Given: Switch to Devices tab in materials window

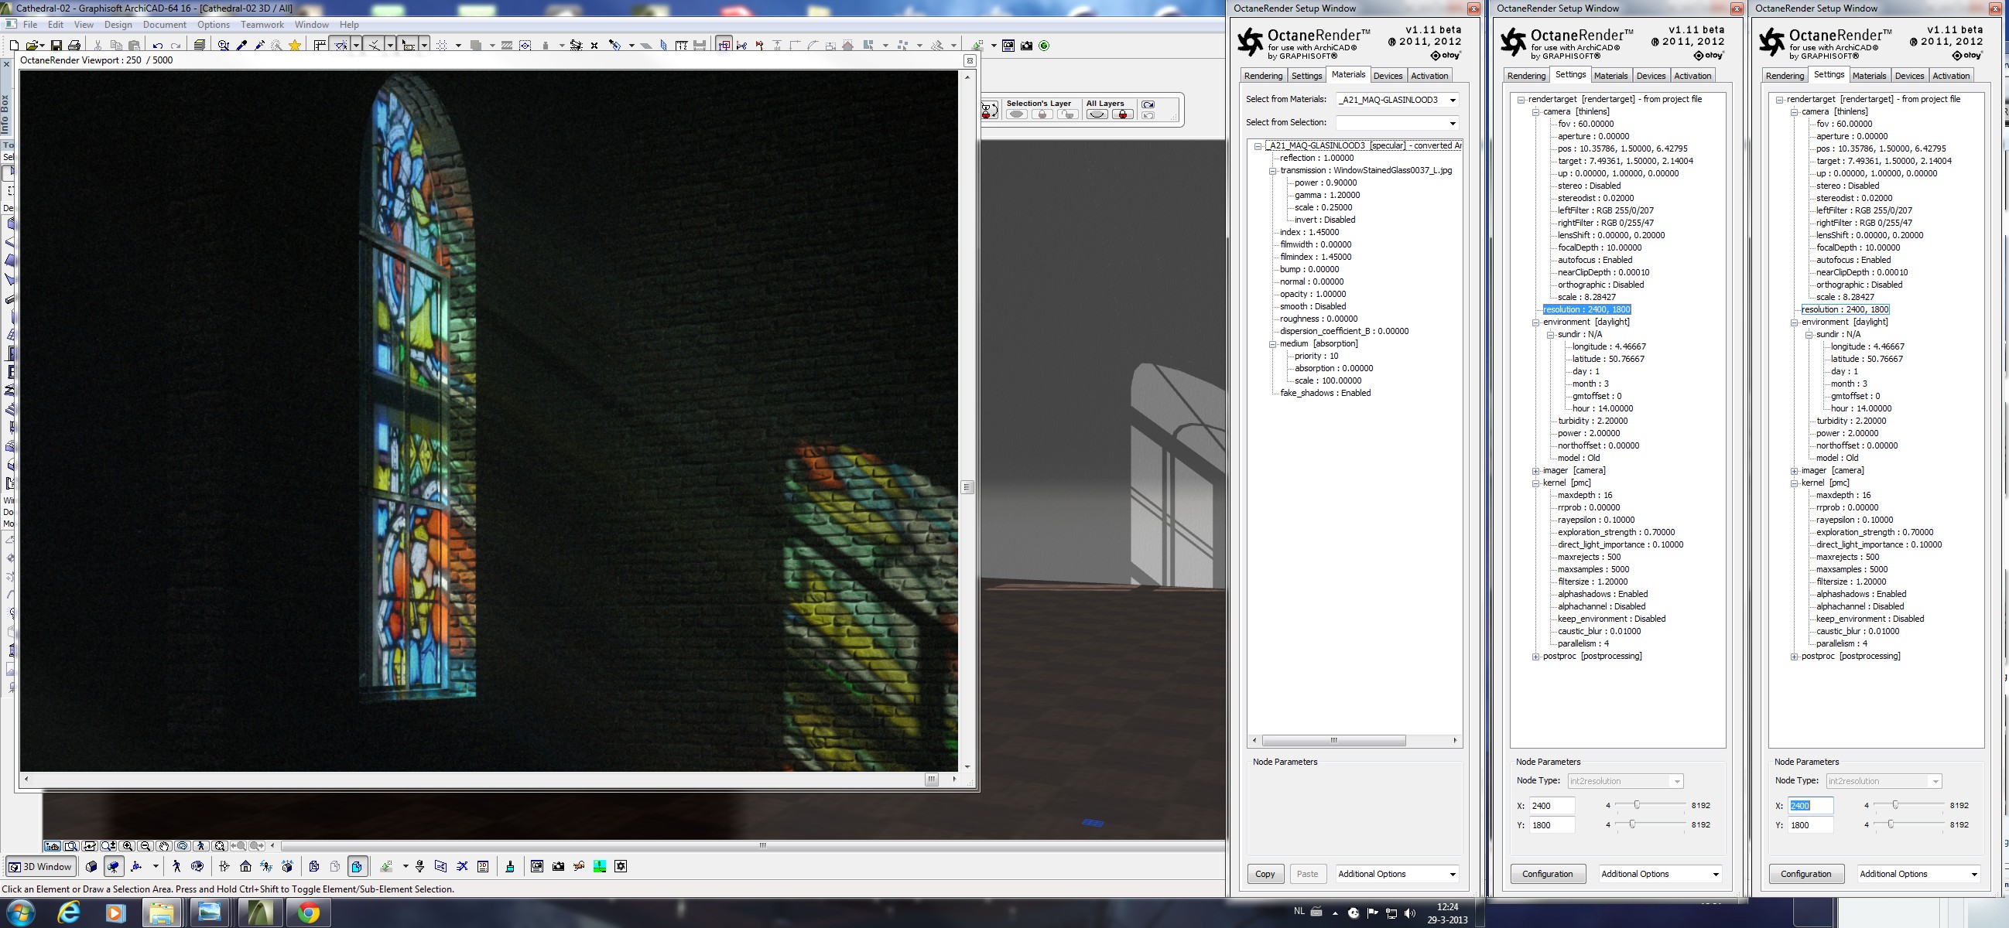Looking at the screenshot, I should pos(1388,76).
